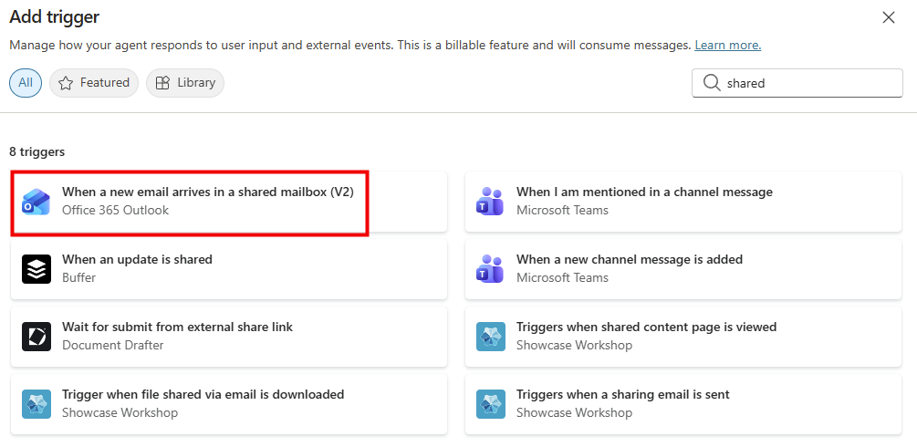Close the Add trigger dialog

click(x=889, y=16)
